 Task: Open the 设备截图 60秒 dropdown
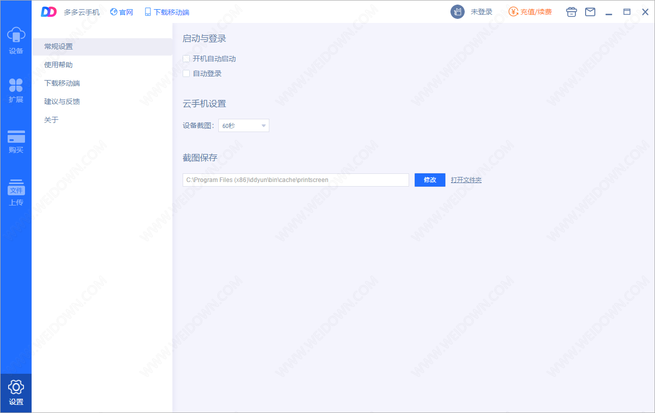[244, 125]
